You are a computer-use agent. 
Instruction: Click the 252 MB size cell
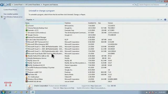point(104,33)
